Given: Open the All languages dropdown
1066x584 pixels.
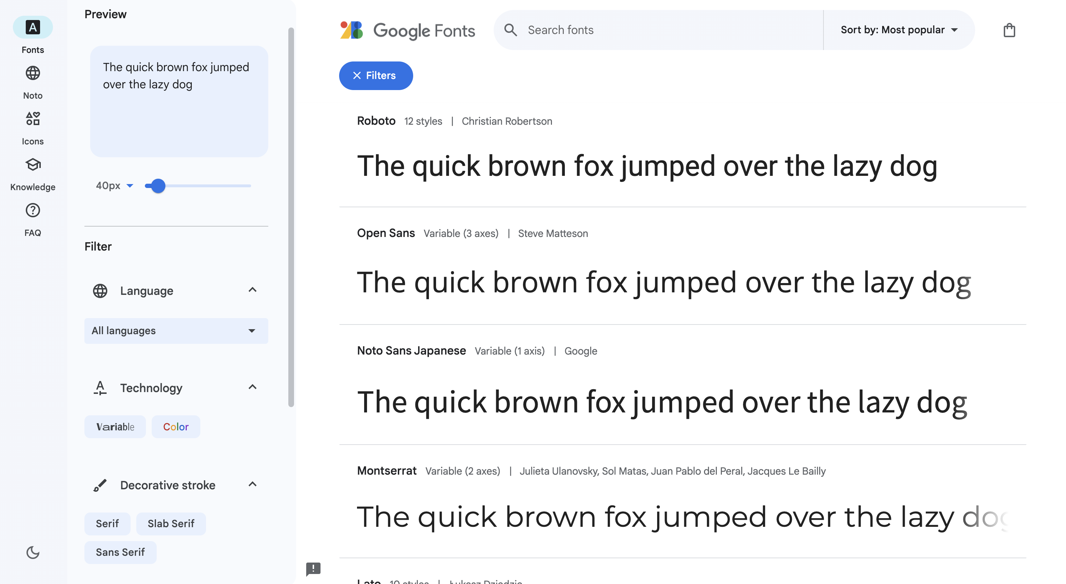Looking at the screenshot, I should [176, 331].
